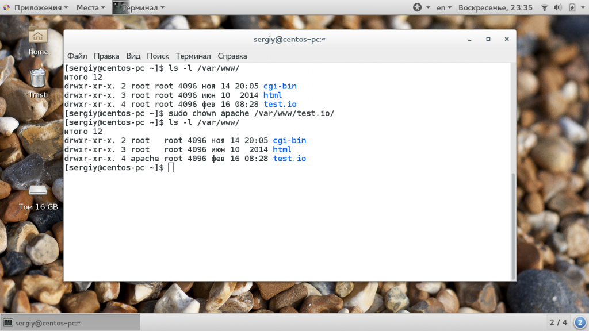The width and height of the screenshot is (589, 331).
Task: Open the Том 16 GB drive icon
Action: tap(39, 197)
